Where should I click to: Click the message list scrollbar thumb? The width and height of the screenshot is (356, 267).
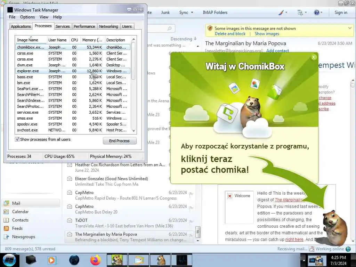198,232
